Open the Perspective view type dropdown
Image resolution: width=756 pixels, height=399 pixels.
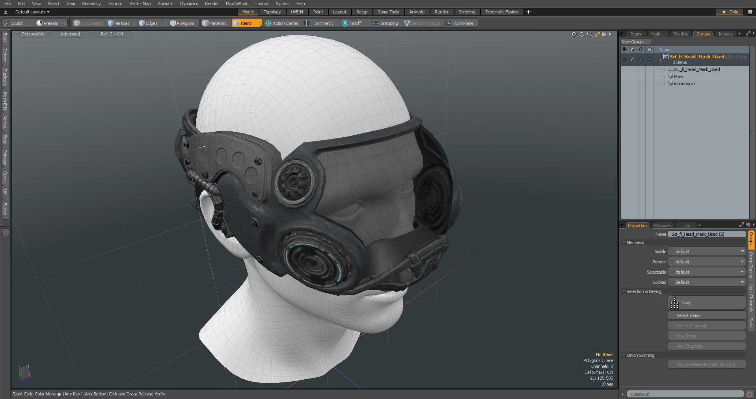click(33, 34)
